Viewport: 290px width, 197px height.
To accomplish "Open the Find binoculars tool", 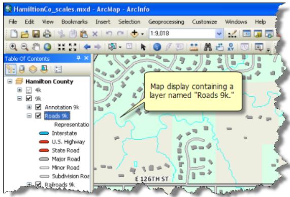I will point(208,47).
